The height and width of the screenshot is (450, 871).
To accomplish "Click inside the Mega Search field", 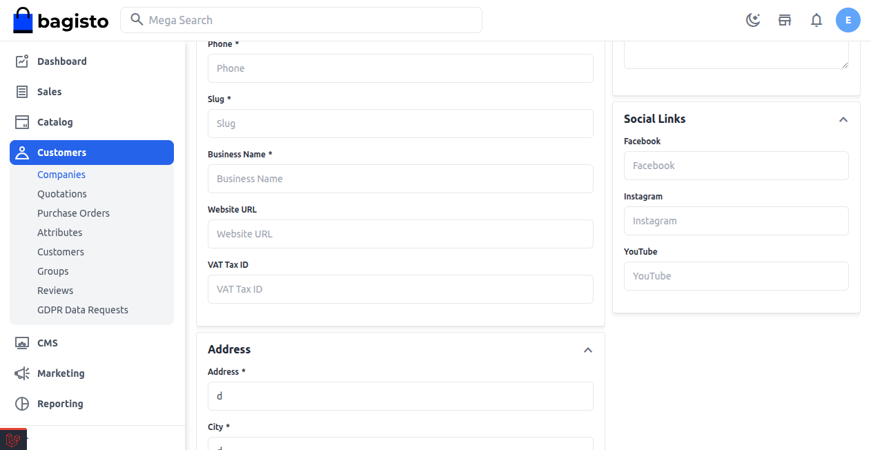I will click(302, 20).
